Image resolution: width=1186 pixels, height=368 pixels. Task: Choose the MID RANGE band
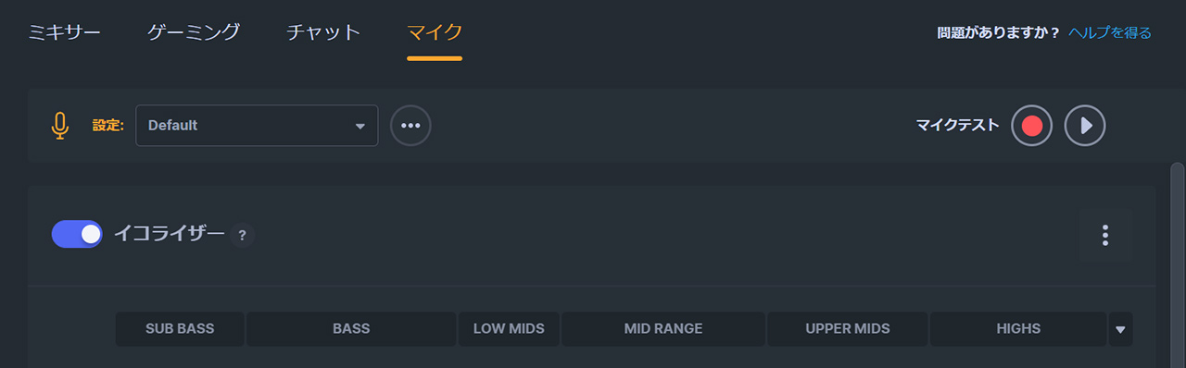pos(663,329)
